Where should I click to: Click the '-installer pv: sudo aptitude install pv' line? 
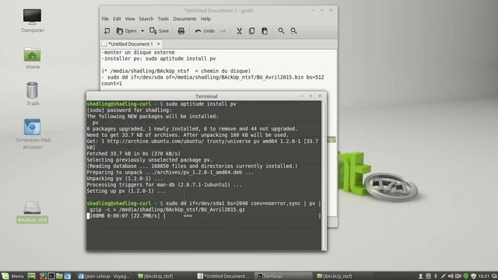(159, 58)
